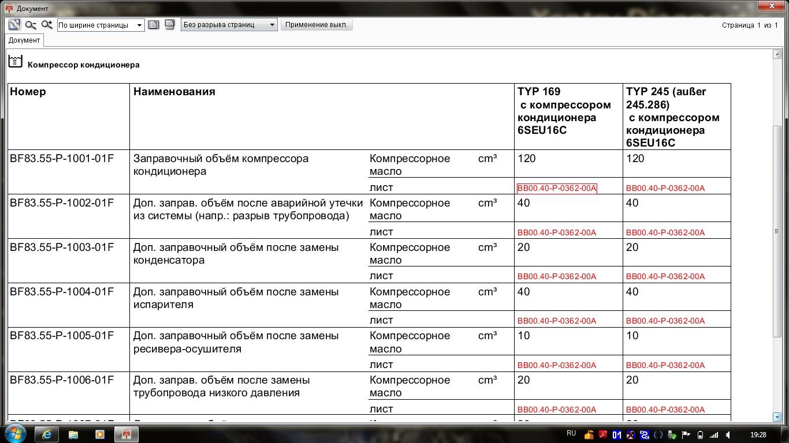Viewport: 789px width, 443px height.
Task: Click the volume speaker icon in tray
Action: tap(728, 435)
